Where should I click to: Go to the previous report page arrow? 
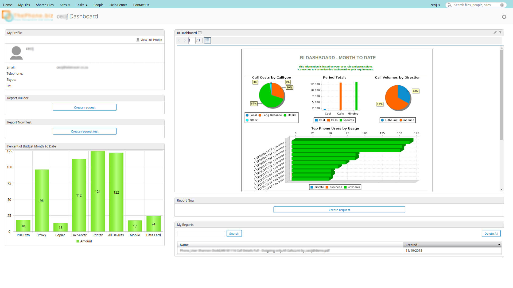click(179, 40)
